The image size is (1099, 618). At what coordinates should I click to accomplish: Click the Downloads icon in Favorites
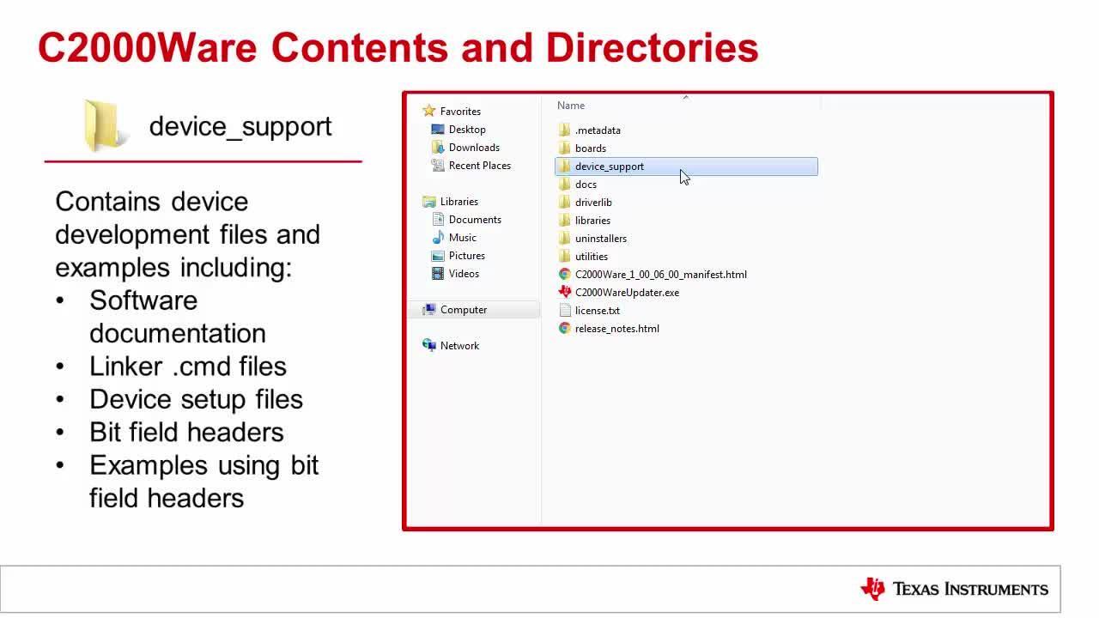click(438, 148)
